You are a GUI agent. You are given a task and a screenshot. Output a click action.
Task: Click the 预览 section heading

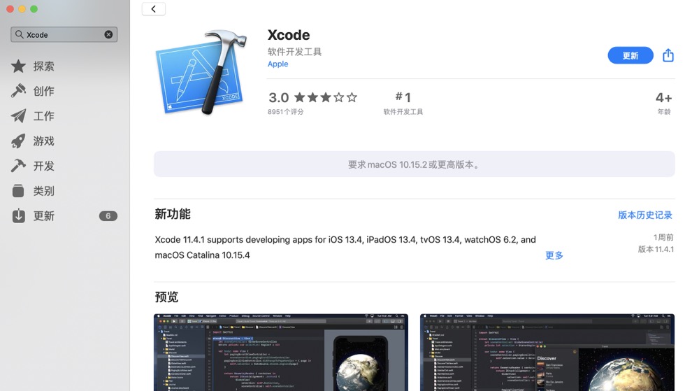pos(166,297)
